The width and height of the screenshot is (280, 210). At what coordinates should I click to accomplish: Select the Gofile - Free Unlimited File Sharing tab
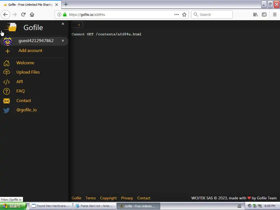(x=31, y=5)
